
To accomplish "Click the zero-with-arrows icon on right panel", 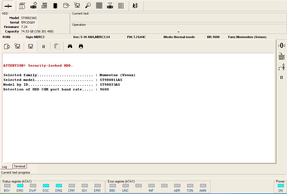I will tap(282, 45).
